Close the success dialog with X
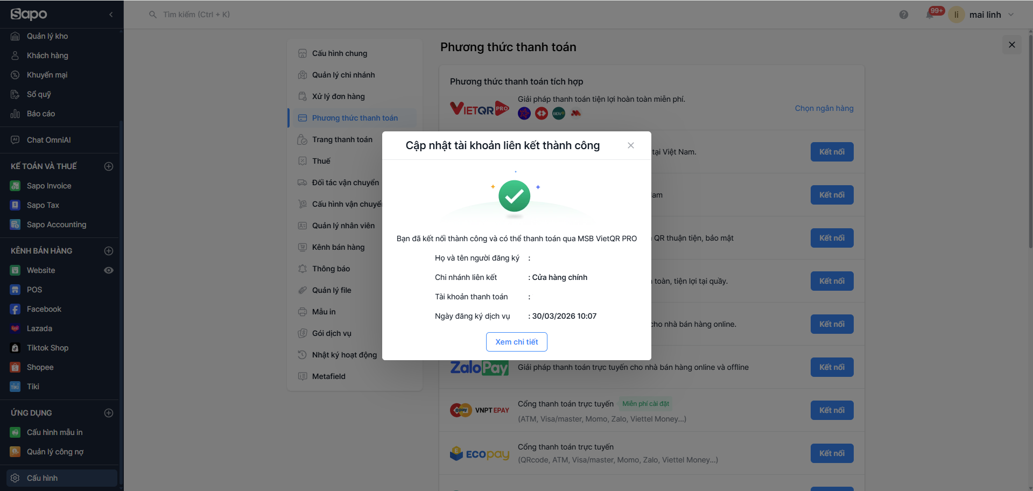 click(x=630, y=145)
